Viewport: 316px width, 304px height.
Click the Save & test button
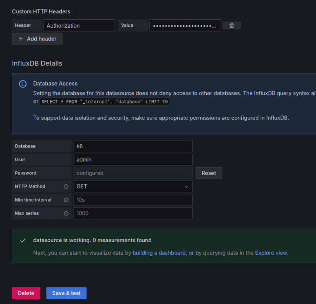click(66, 293)
